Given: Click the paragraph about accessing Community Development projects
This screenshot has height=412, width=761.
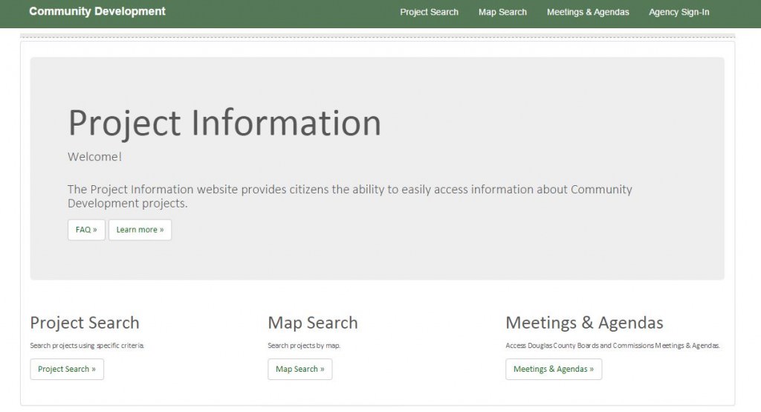Looking at the screenshot, I should tap(349, 196).
